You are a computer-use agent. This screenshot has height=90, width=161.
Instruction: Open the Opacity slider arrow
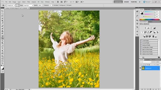click(x=43, y=5)
